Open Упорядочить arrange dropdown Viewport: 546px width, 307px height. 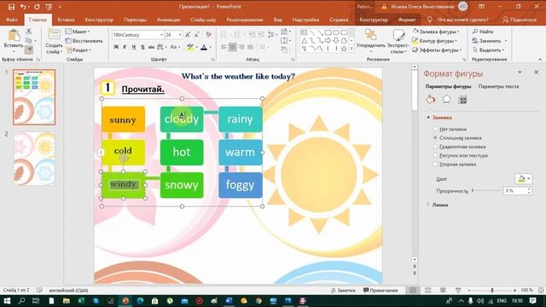(371, 40)
